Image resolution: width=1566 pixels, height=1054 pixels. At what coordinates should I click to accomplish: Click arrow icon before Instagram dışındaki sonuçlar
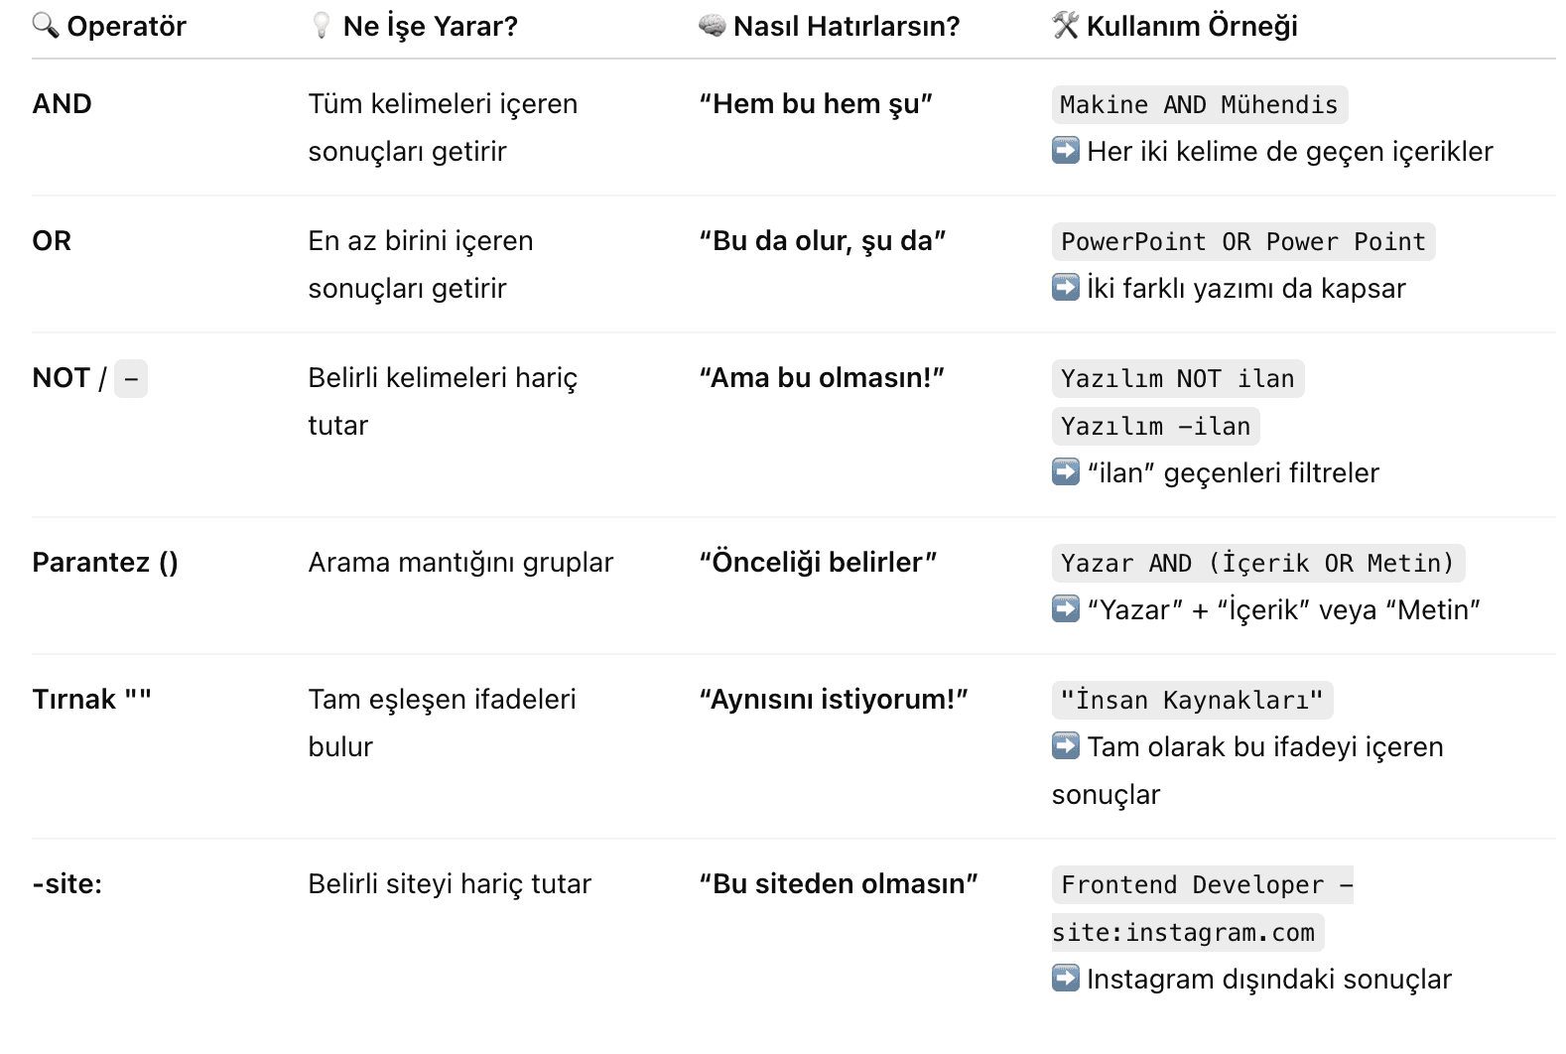tap(1066, 979)
